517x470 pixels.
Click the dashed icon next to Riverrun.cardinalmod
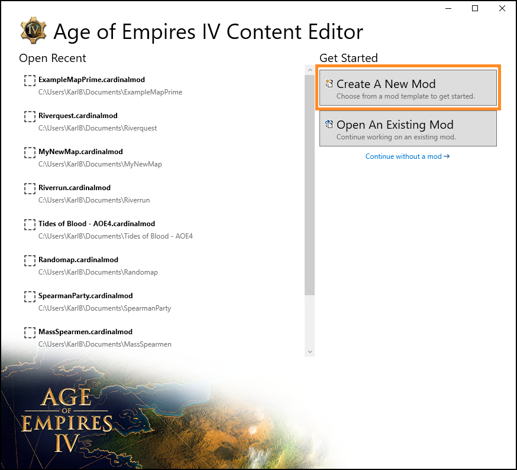click(30, 188)
